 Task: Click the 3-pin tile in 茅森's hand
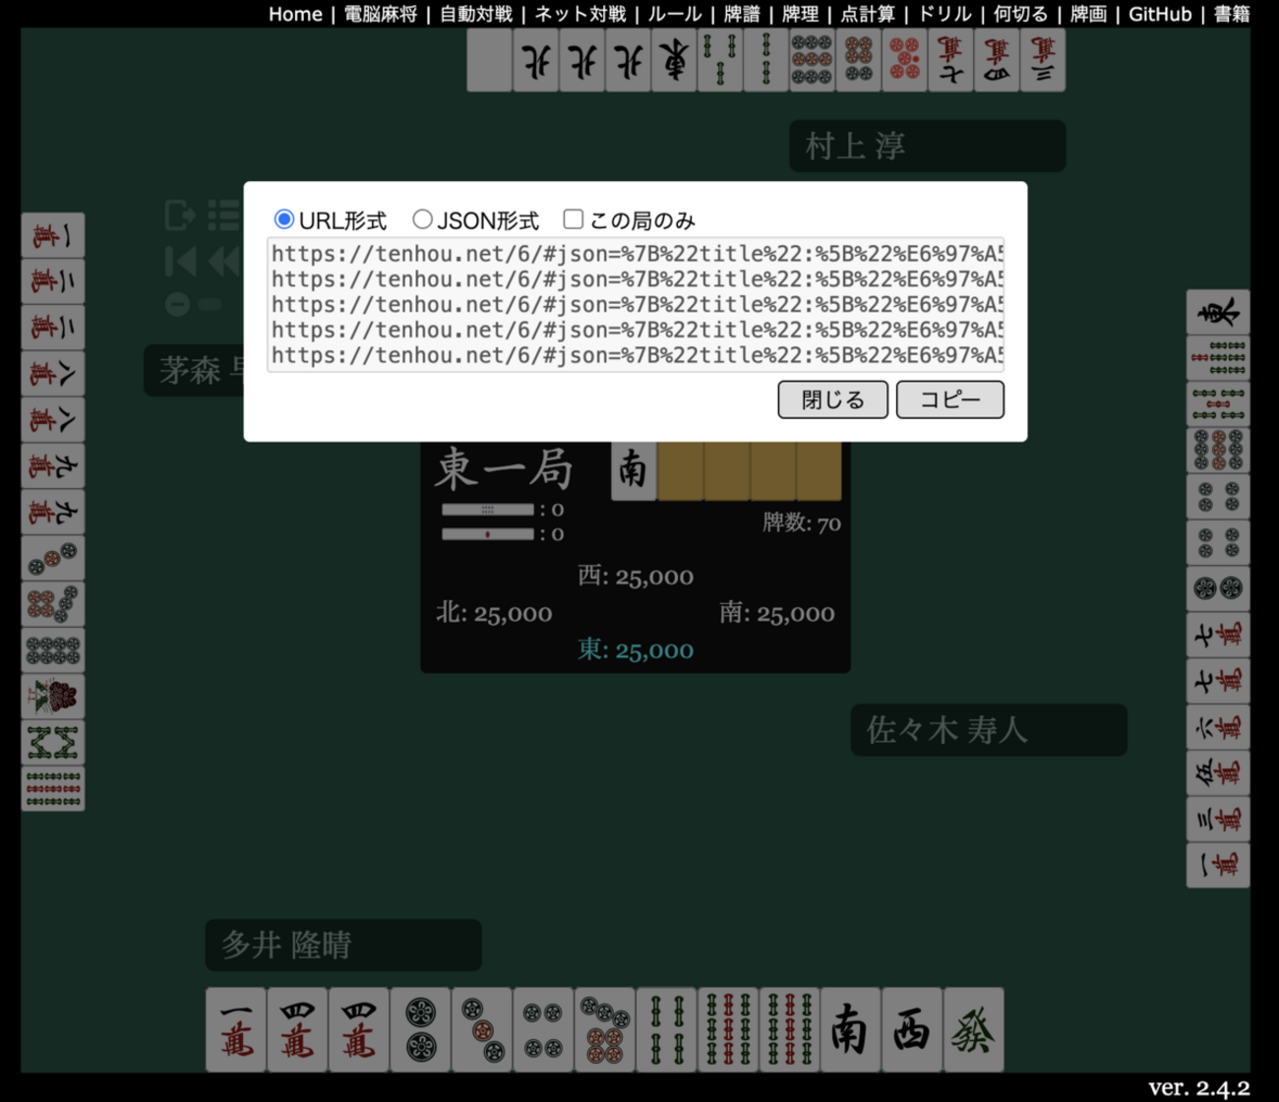(x=53, y=558)
